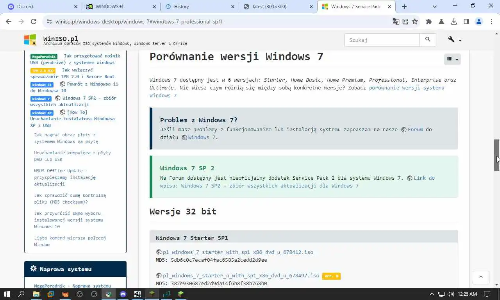Close the WINDOWS93 tab
This screenshot has height=300, width=500.
pos(154,6)
